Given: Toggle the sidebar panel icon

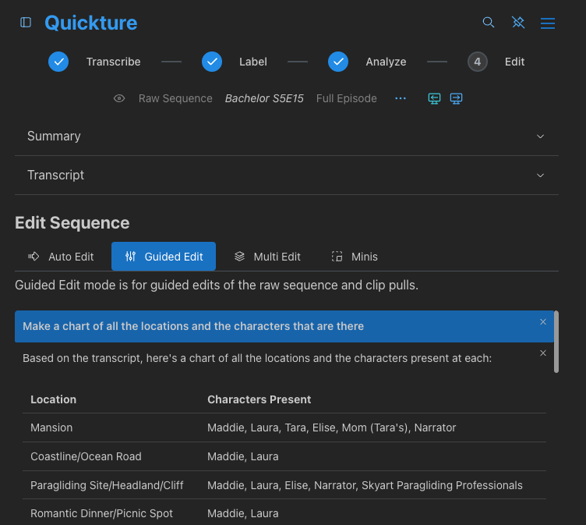Looking at the screenshot, I should coord(26,23).
